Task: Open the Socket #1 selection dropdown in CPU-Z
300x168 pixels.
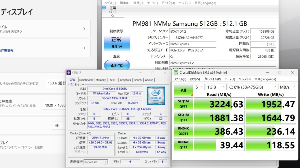Action: tap(96, 162)
